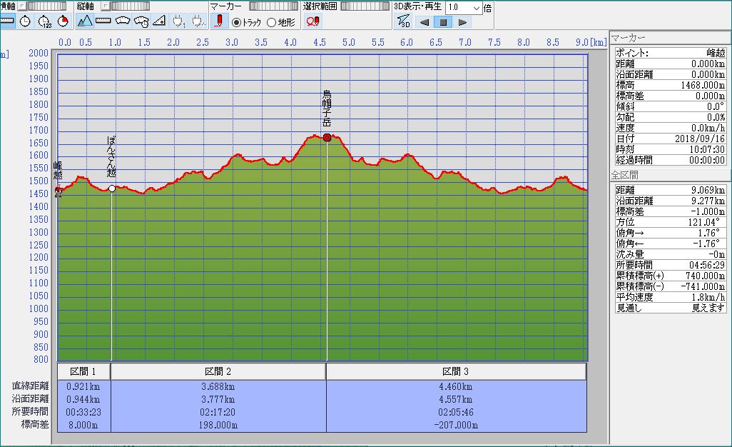
Task: Set vertical axis to distance ruler icon
Action: (x=103, y=21)
